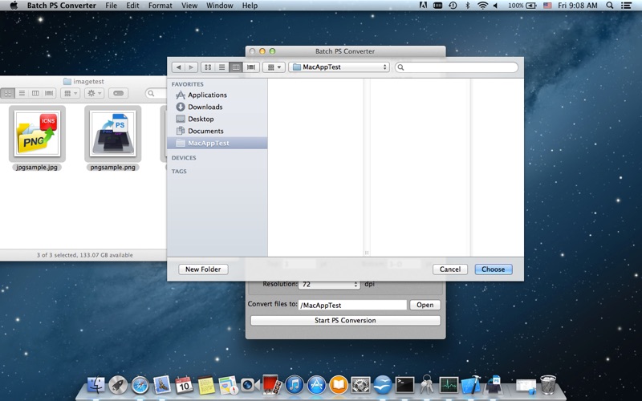The height and width of the screenshot is (401, 642).
Task: Switch imagetest Finder window to list view
Action: tap(22, 93)
